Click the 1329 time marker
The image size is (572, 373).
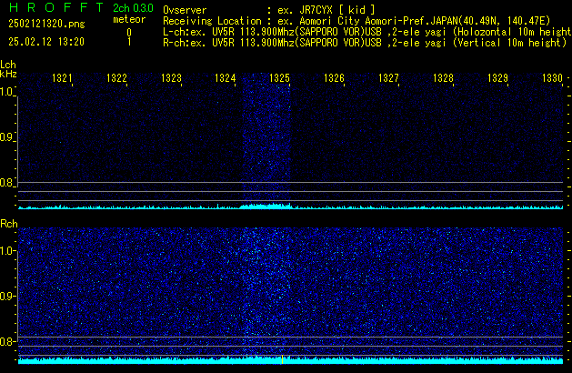pyautogui.click(x=497, y=78)
